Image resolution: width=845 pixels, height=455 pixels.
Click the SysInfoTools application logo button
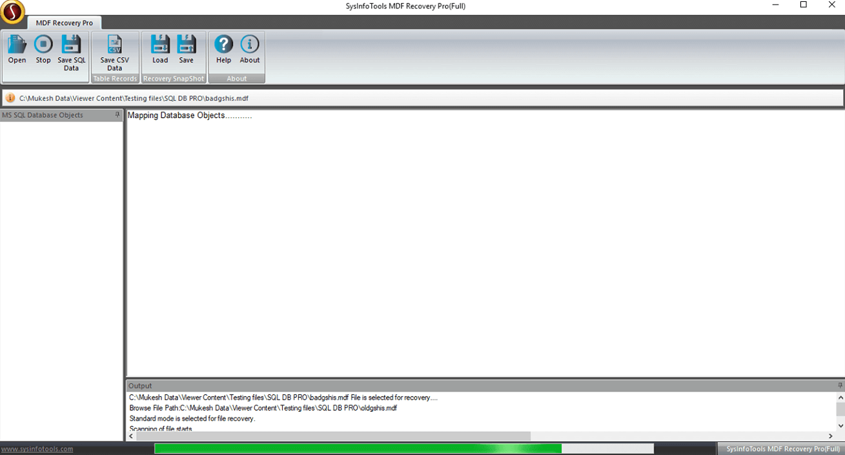tap(12, 12)
